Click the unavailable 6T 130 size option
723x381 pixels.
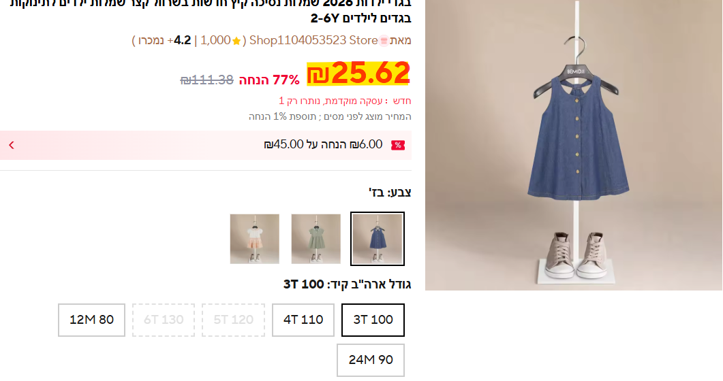[164, 320]
